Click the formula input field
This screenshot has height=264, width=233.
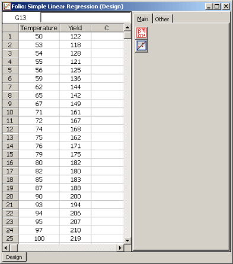pyautogui.click(x=85, y=18)
